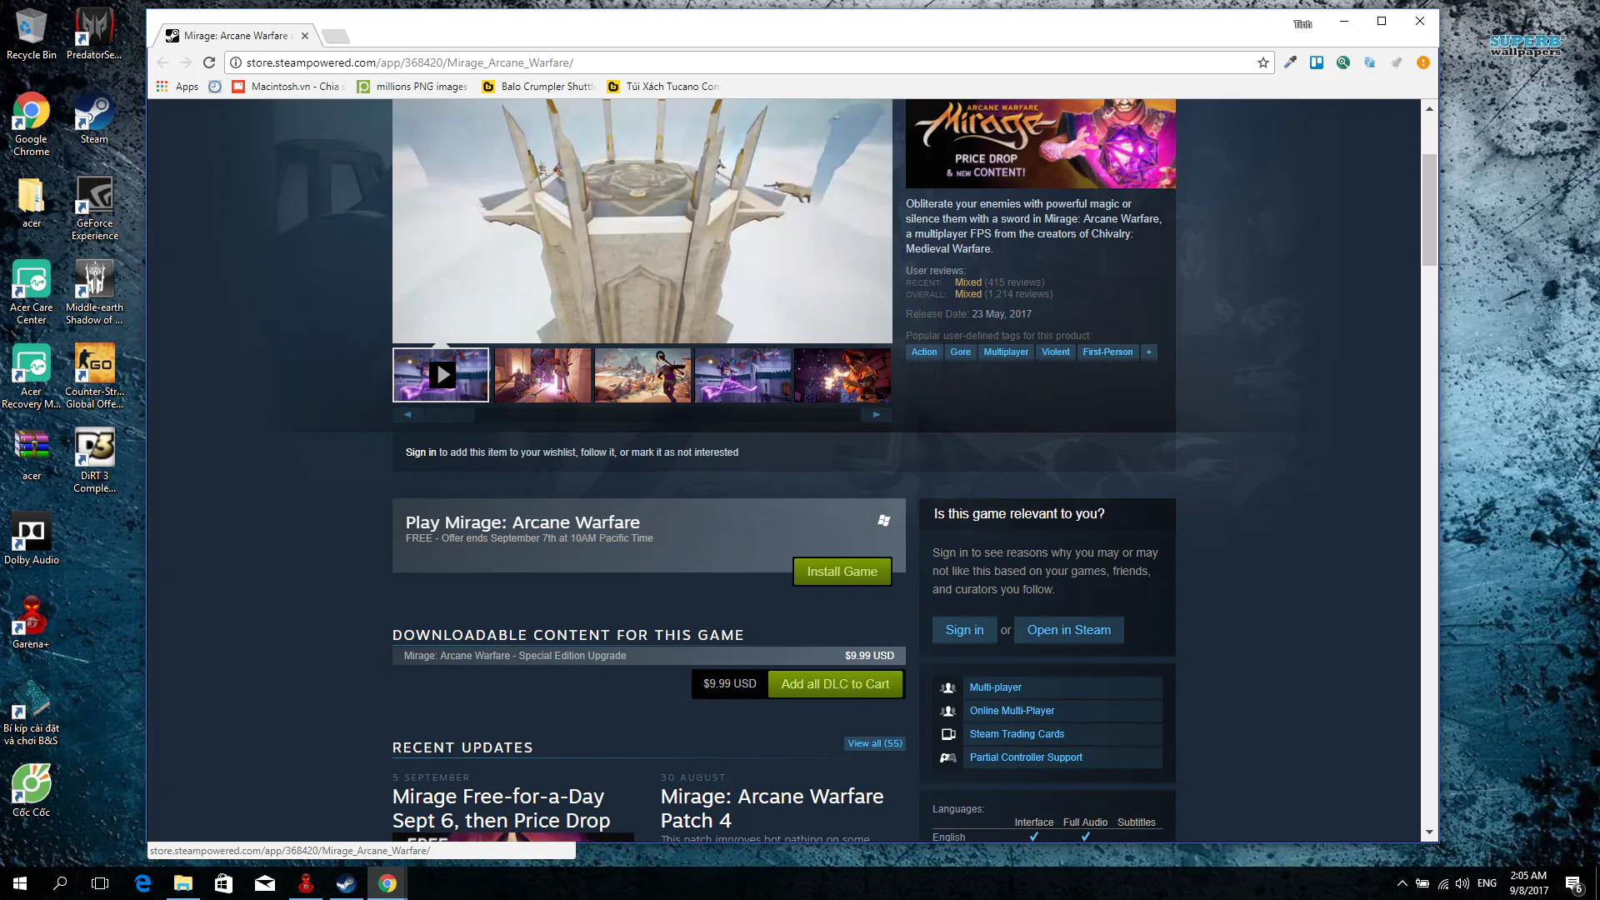The image size is (1600, 900).
Task: Open Macintosh.vn bookmark
Action: tap(288, 87)
